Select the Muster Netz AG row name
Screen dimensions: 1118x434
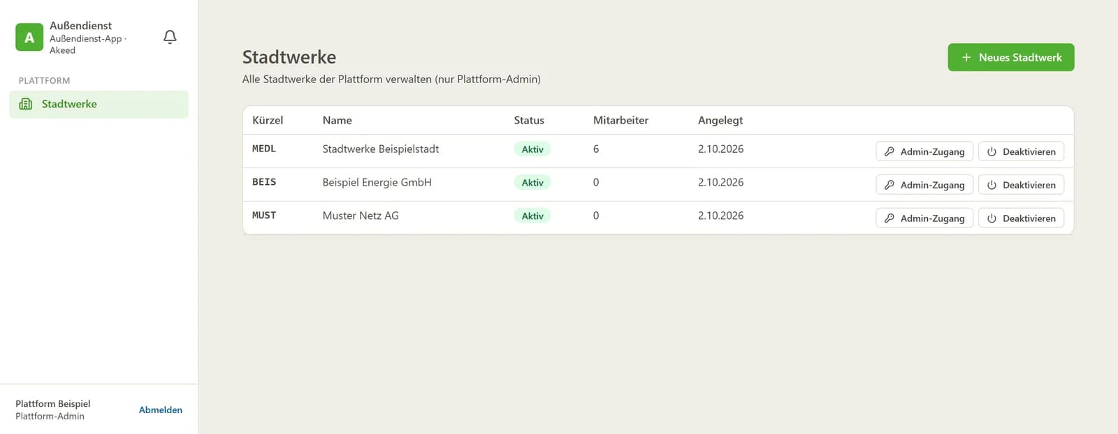[x=361, y=216]
